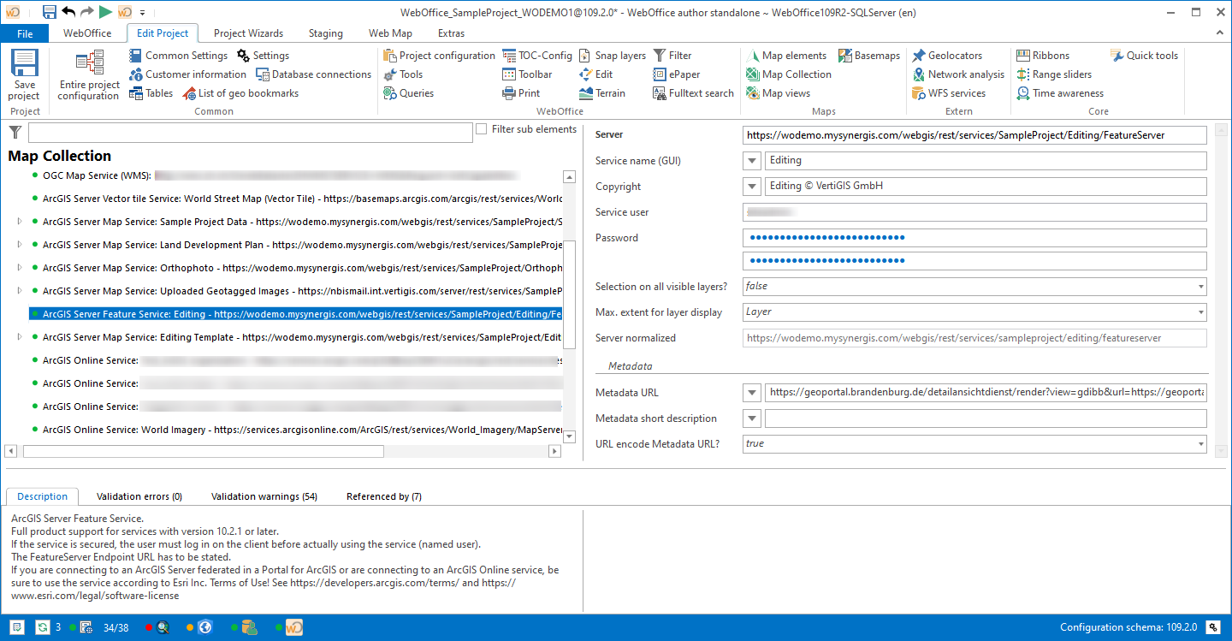1232x641 pixels.
Task: Collapse the ribbon with the chevron arrow
Action: coord(1220,31)
